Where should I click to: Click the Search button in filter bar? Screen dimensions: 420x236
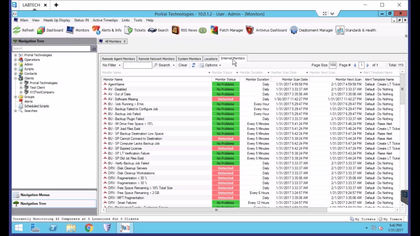pyautogui.click(x=162, y=65)
